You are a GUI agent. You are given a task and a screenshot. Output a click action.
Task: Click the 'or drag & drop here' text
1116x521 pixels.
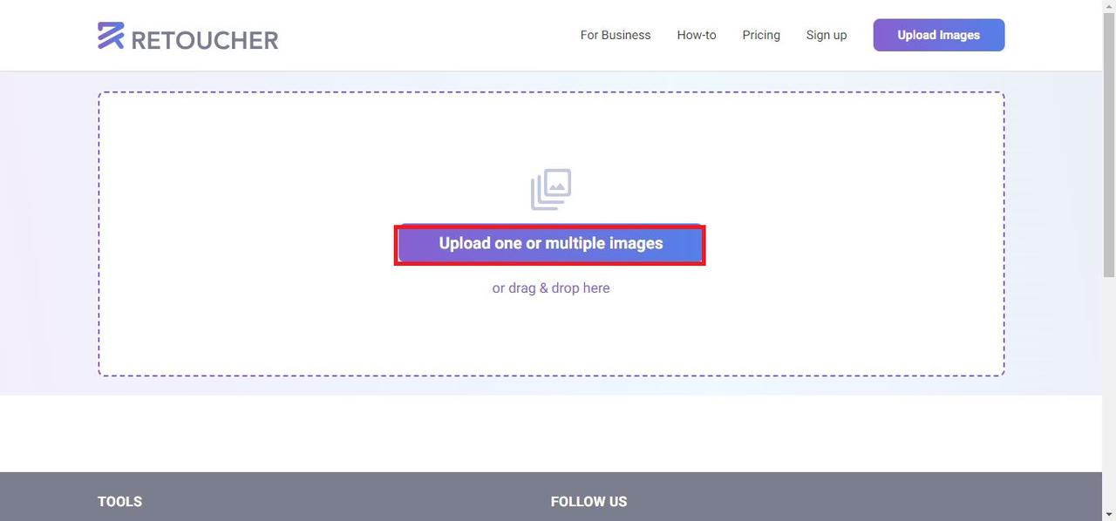point(551,288)
